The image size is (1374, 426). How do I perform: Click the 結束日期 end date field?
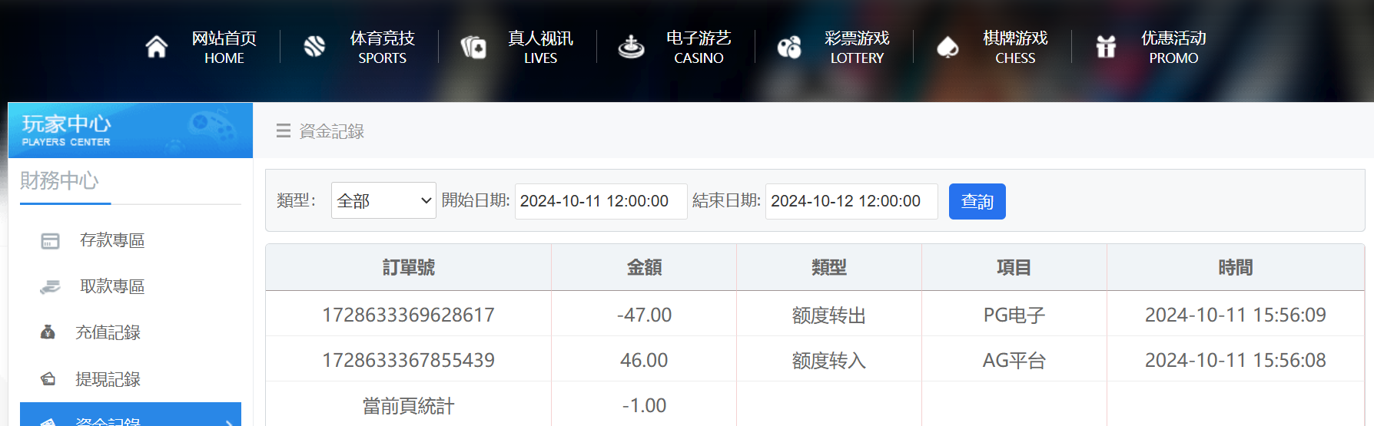[851, 201]
